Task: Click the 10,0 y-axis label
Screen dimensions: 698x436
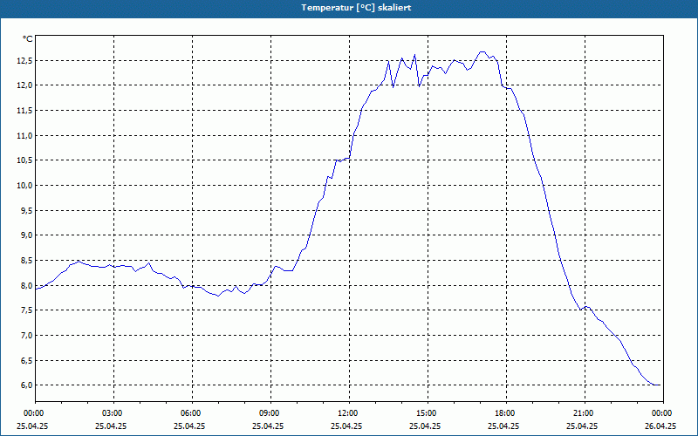Action: (24, 185)
